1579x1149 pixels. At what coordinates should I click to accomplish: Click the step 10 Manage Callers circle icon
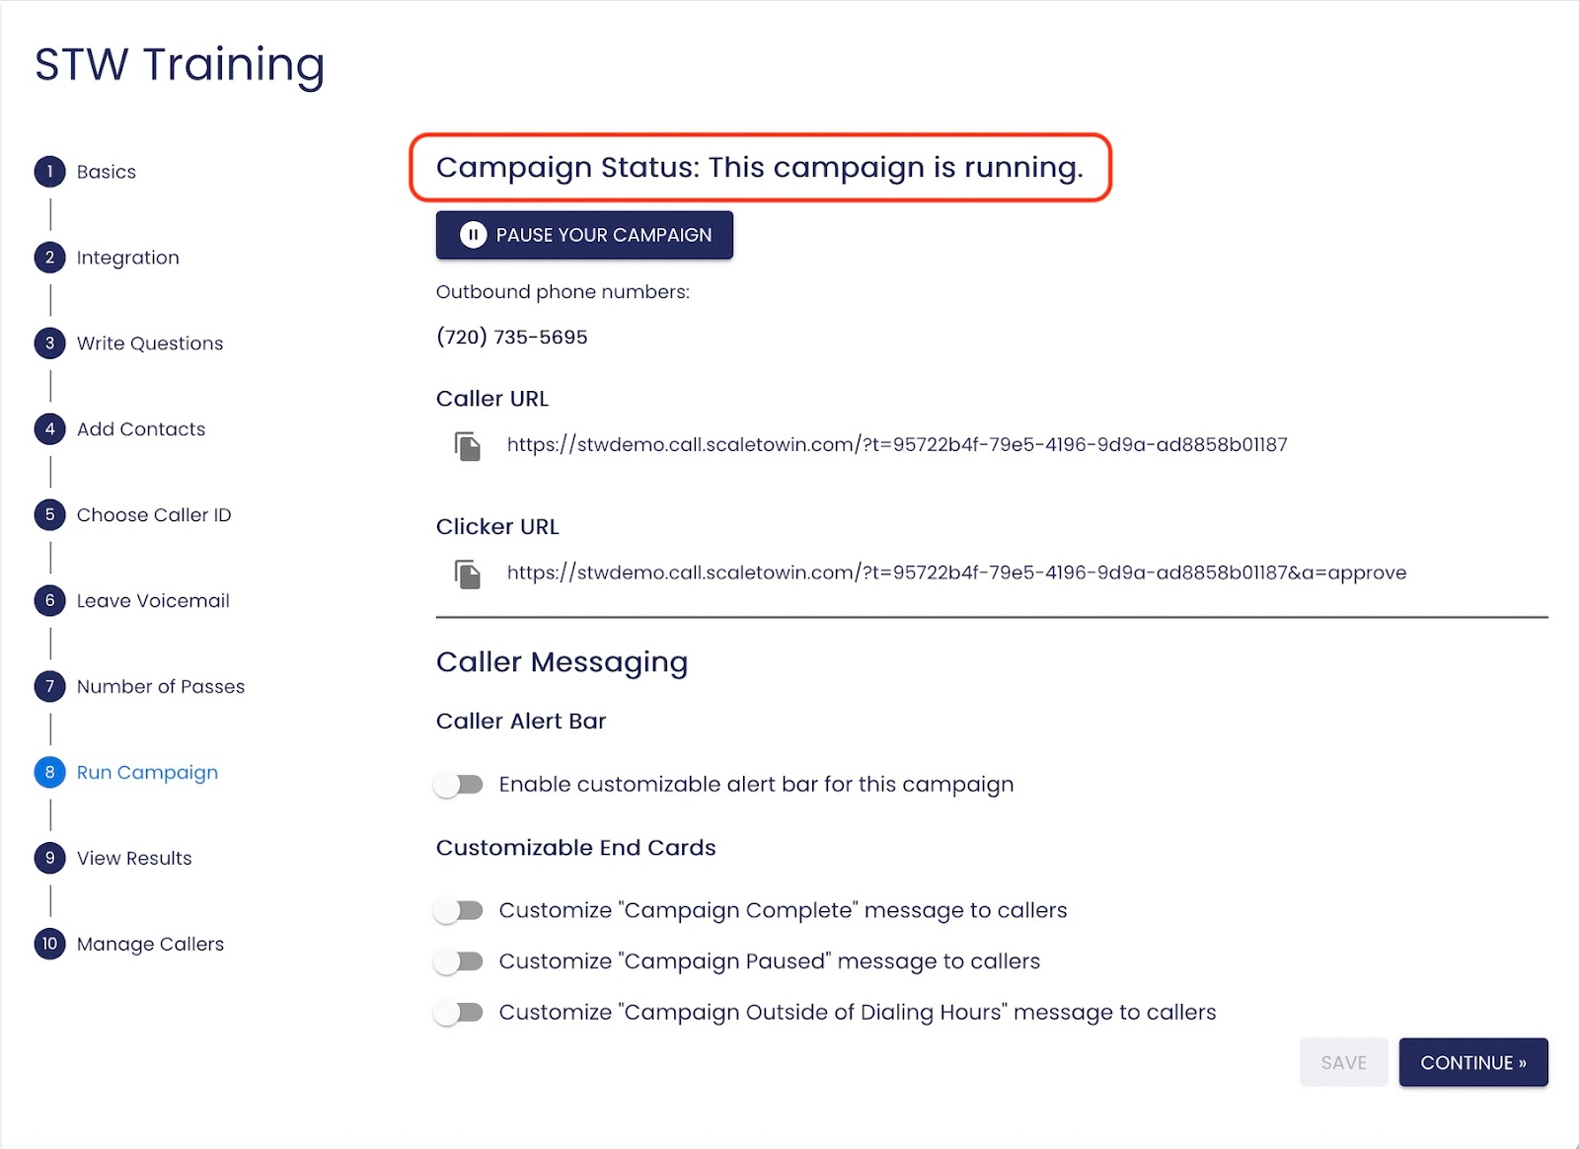(49, 945)
